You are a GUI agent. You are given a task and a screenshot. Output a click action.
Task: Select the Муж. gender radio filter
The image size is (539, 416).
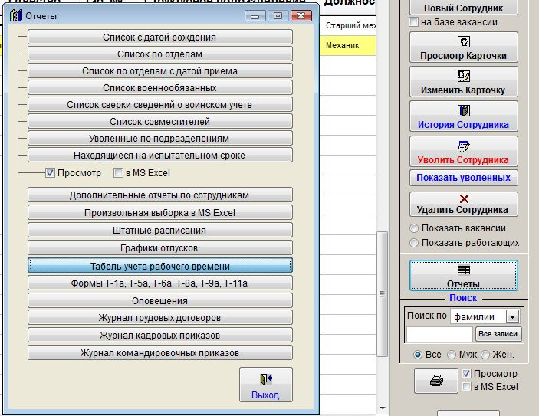click(452, 355)
